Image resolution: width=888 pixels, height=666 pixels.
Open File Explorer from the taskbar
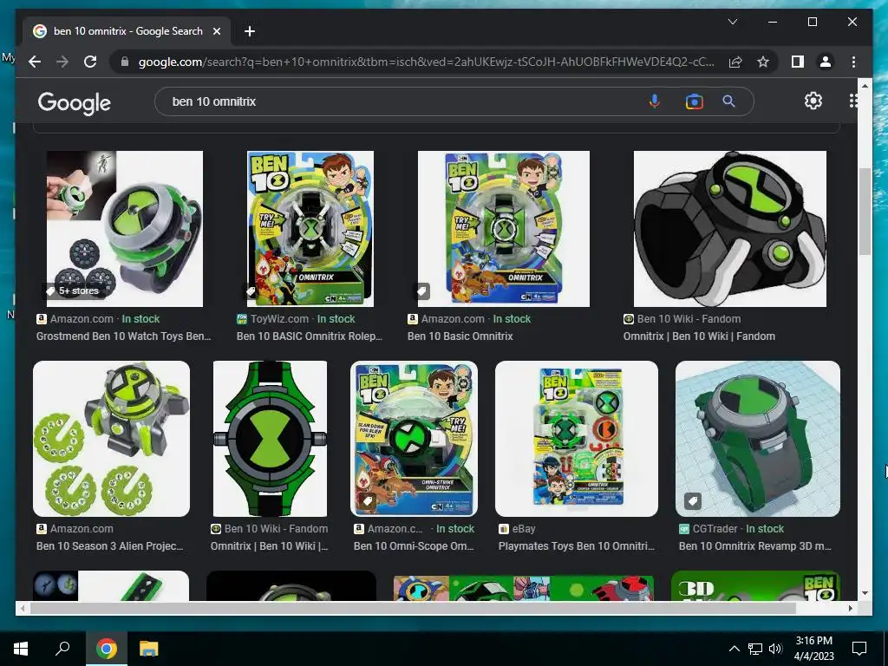click(x=149, y=649)
